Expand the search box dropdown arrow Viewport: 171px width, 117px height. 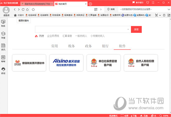[x=128, y=29]
